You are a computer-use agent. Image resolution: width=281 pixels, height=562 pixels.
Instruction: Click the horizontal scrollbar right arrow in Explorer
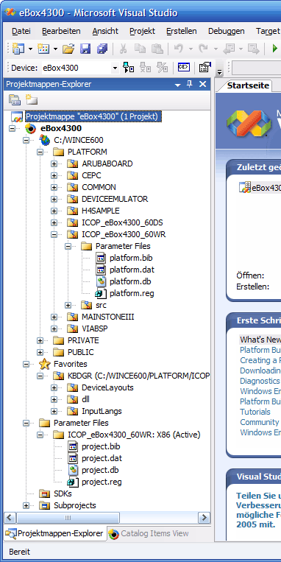point(204,518)
